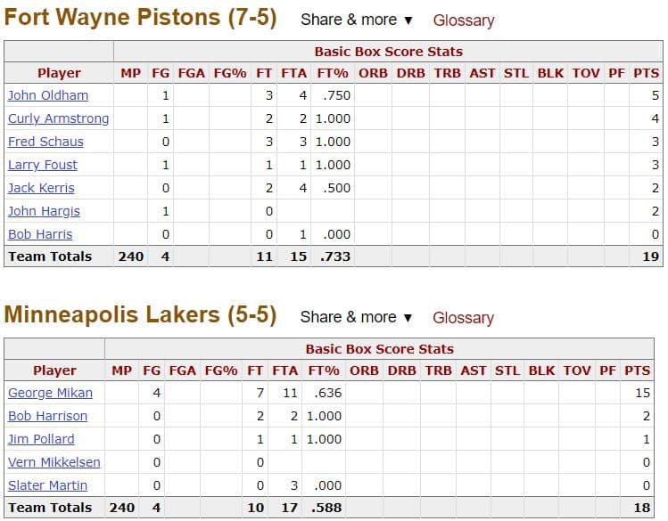Open Vern Mikkelsen player link
Viewport: 668px width, 521px height.
point(54,462)
